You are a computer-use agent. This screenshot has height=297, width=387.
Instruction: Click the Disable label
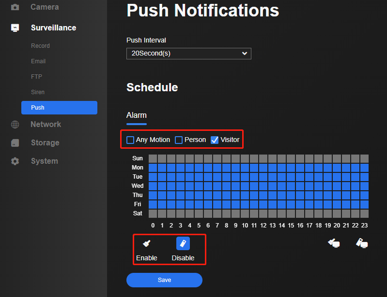(x=183, y=258)
